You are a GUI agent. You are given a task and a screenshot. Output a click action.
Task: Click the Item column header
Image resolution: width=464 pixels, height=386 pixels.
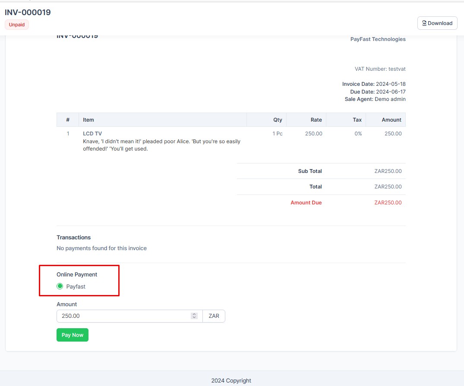(88, 119)
